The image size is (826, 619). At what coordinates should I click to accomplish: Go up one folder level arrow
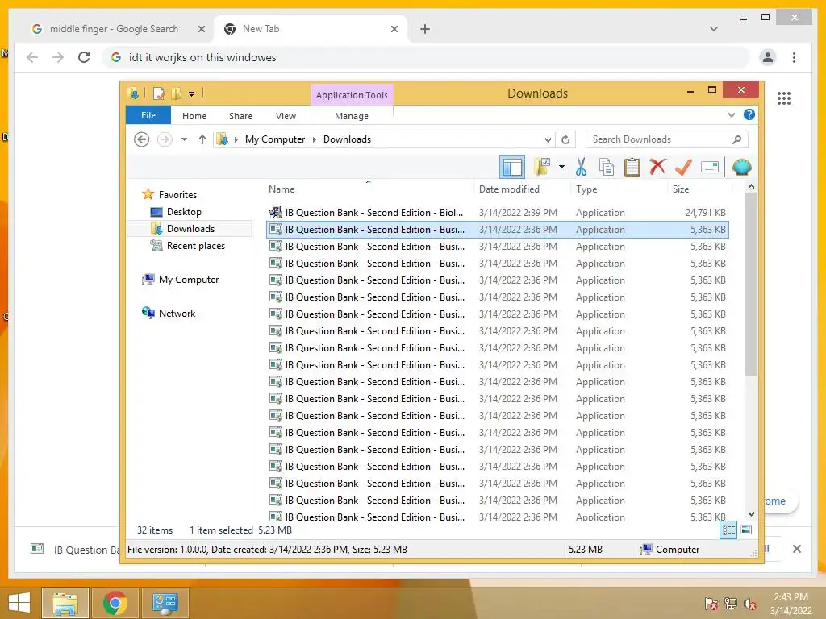pyautogui.click(x=202, y=139)
